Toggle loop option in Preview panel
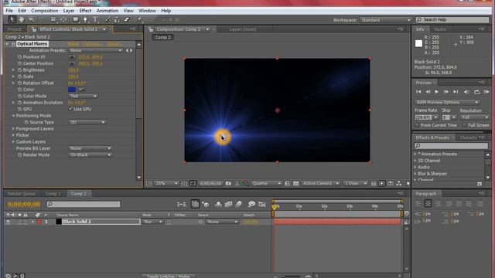The width and height of the screenshot is (495, 278). [476, 92]
